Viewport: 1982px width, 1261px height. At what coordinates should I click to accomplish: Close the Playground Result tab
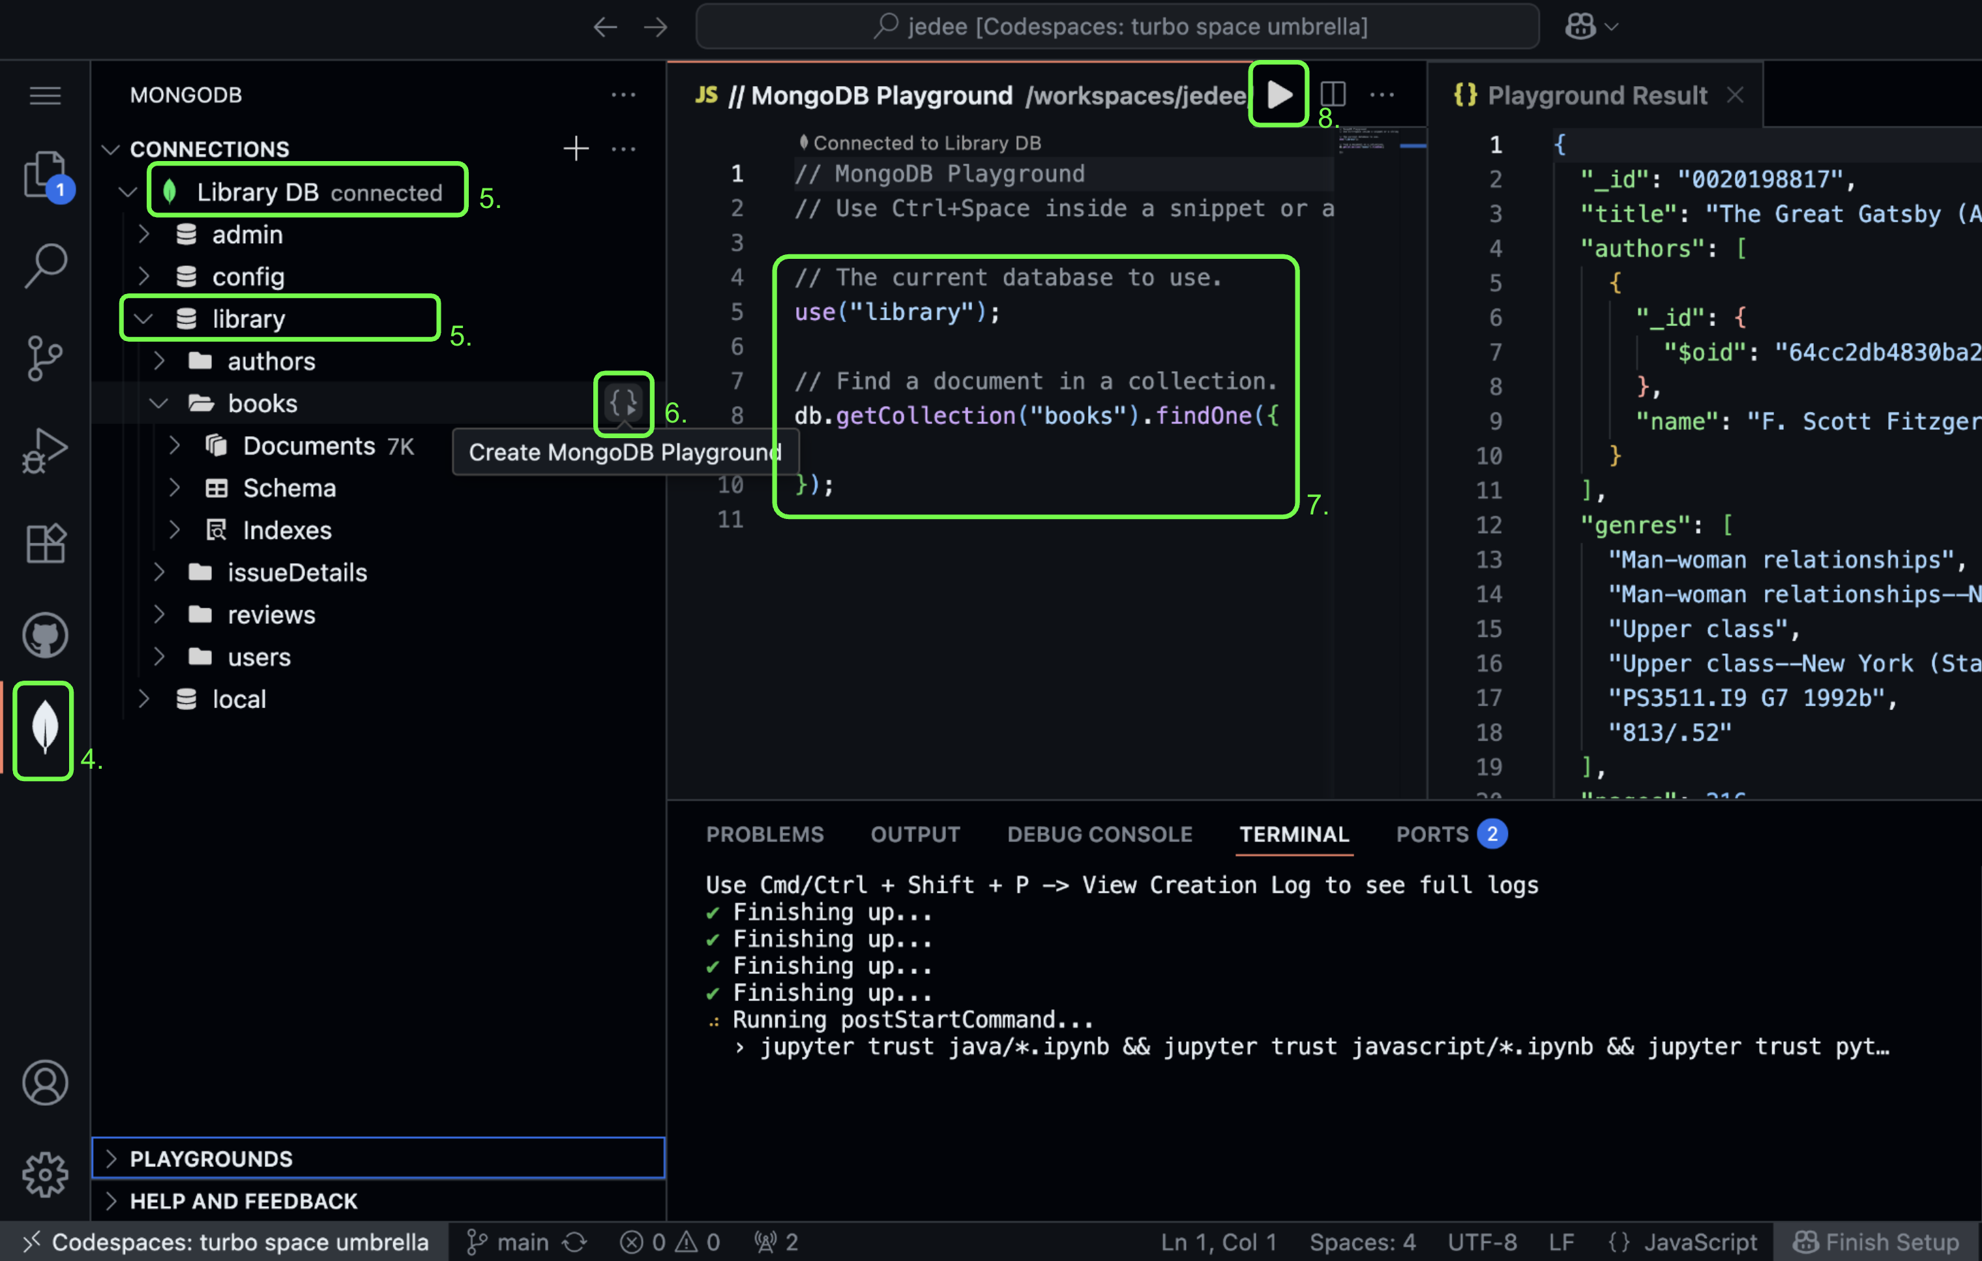pos(1735,95)
